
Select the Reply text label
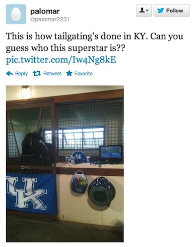(21, 74)
